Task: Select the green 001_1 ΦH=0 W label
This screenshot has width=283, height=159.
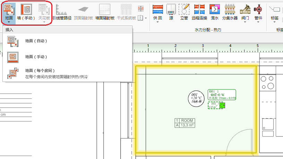Action: tap(222, 94)
